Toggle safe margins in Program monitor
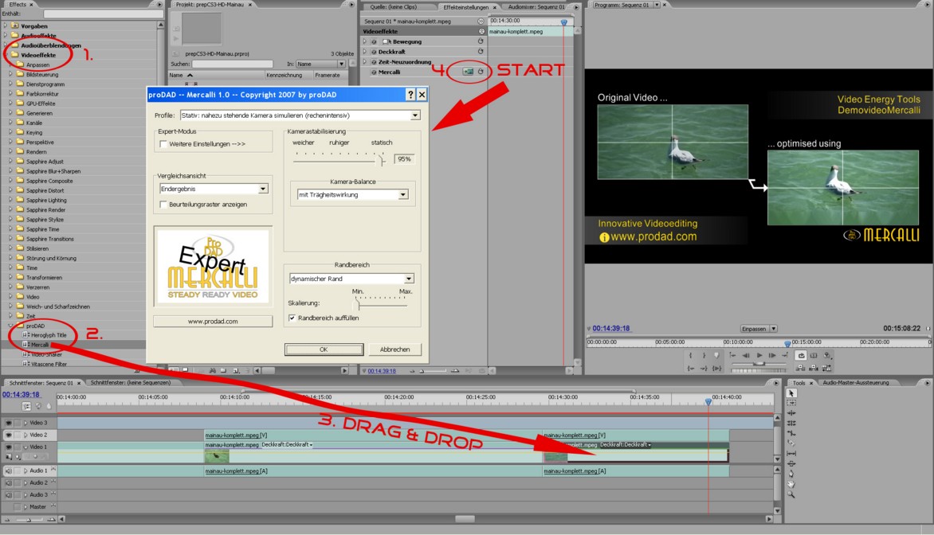This screenshot has height=535, width=934. click(x=814, y=355)
